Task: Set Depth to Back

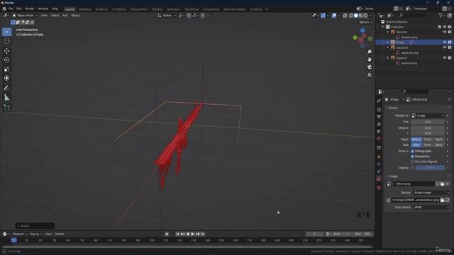Action: click(439, 140)
